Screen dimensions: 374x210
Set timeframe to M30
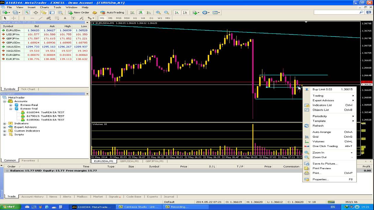click(127, 18)
